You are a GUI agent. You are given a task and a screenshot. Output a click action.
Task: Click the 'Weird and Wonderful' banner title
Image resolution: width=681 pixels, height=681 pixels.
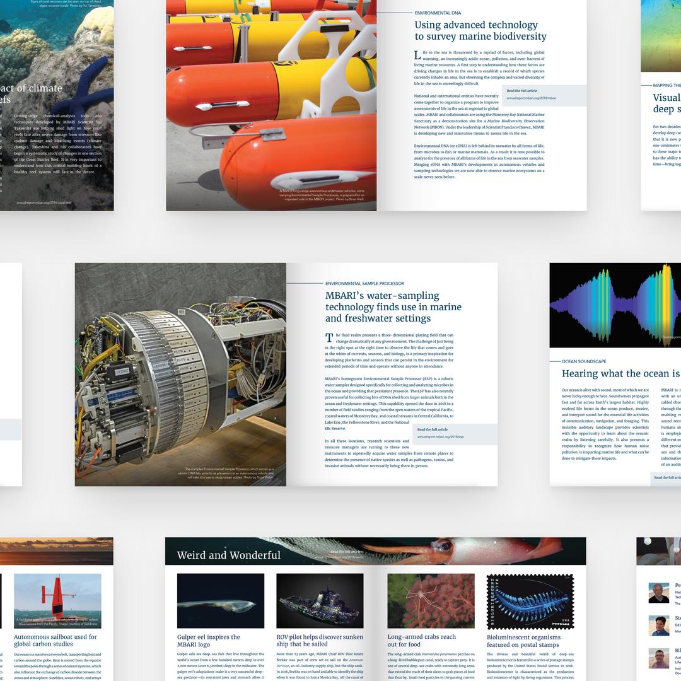tap(228, 555)
